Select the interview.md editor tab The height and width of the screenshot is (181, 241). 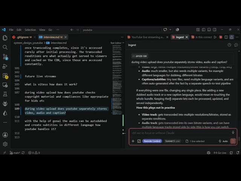51,37
